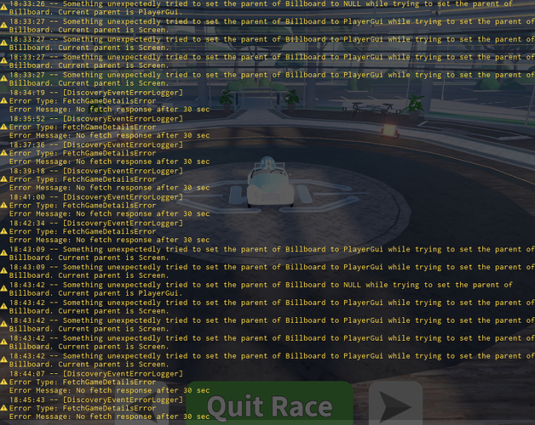
Task: Click 'No fetch response after 30 sec' under 18:35:52
Action: 143,135
